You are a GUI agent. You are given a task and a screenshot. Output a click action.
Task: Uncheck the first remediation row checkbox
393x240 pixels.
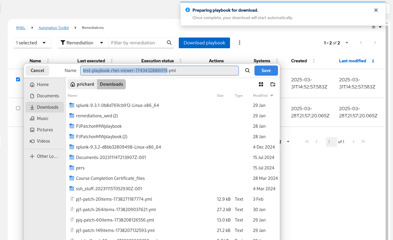coord(18,79)
